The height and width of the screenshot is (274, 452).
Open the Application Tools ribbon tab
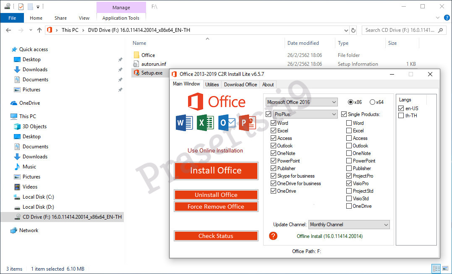[x=121, y=18]
